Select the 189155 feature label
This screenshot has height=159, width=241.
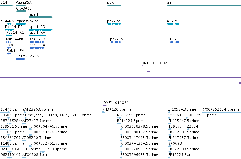(175, 126)
